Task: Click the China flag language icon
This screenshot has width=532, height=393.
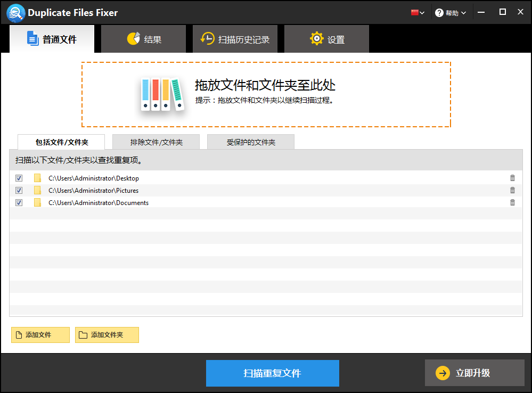Action: 414,13
